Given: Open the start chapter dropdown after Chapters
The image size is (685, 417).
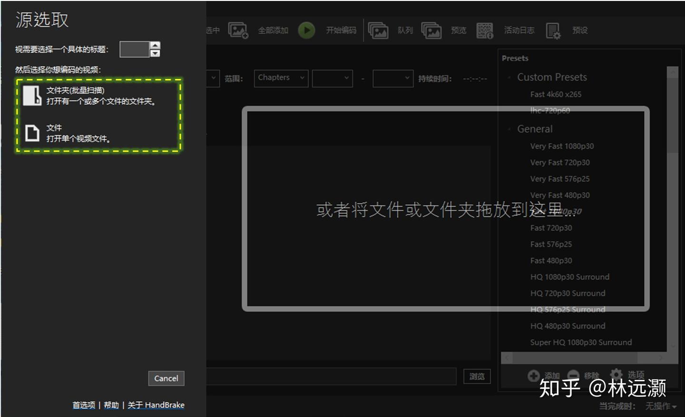Looking at the screenshot, I should click(333, 78).
